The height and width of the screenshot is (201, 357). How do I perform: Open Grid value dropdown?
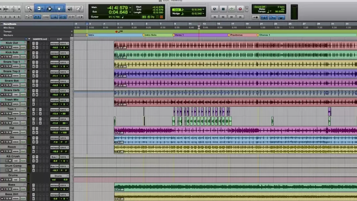[203, 10]
